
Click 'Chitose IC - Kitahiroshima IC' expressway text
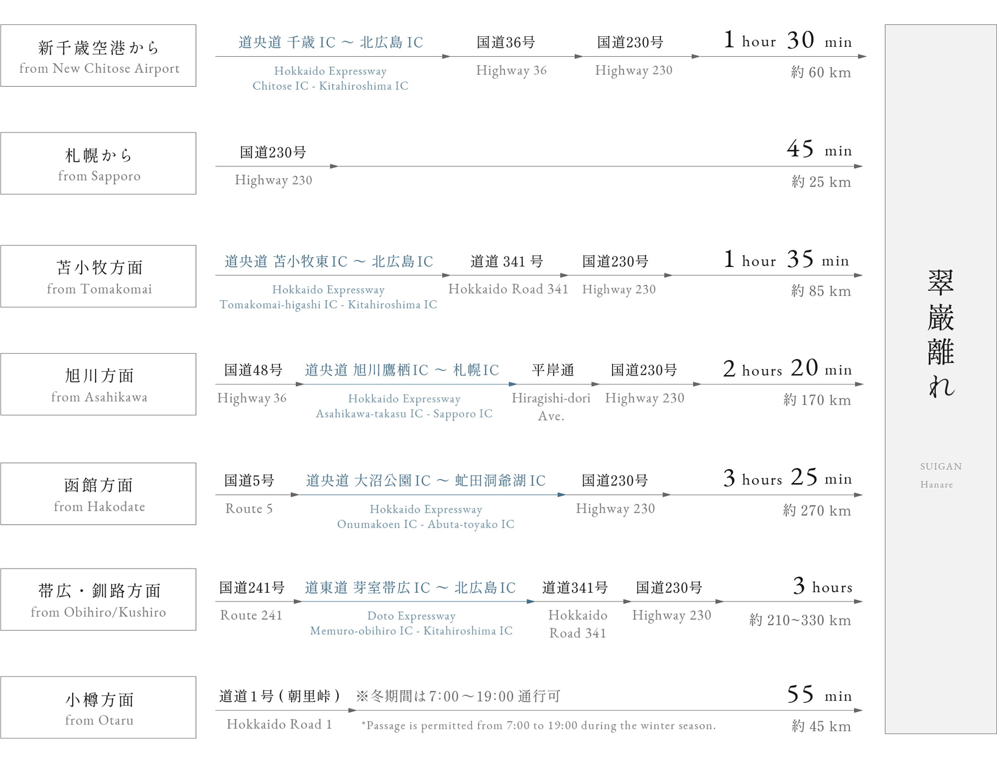[330, 86]
